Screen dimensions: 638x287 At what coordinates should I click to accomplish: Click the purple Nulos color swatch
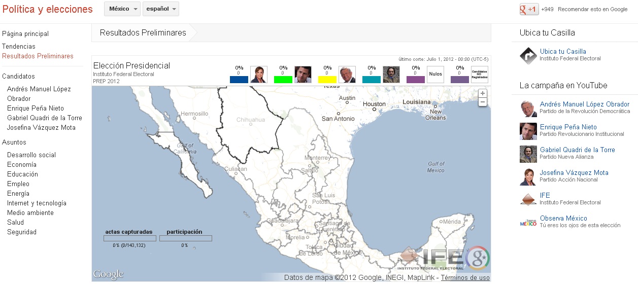[x=416, y=80]
